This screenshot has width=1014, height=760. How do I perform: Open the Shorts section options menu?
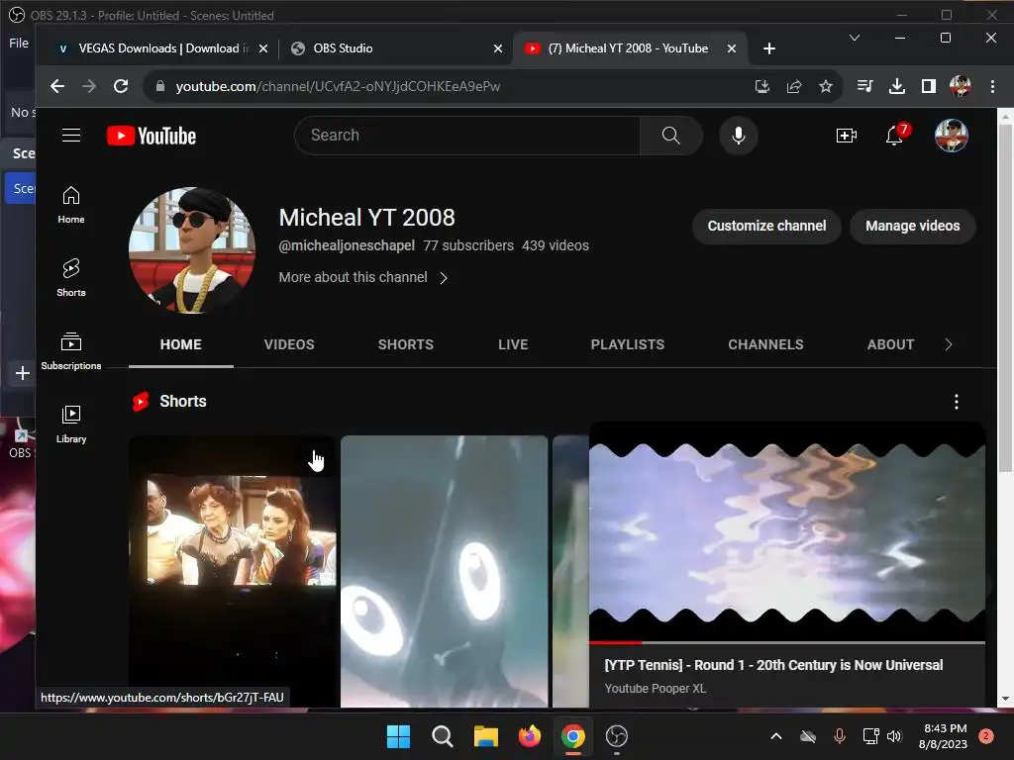tap(957, 402)
